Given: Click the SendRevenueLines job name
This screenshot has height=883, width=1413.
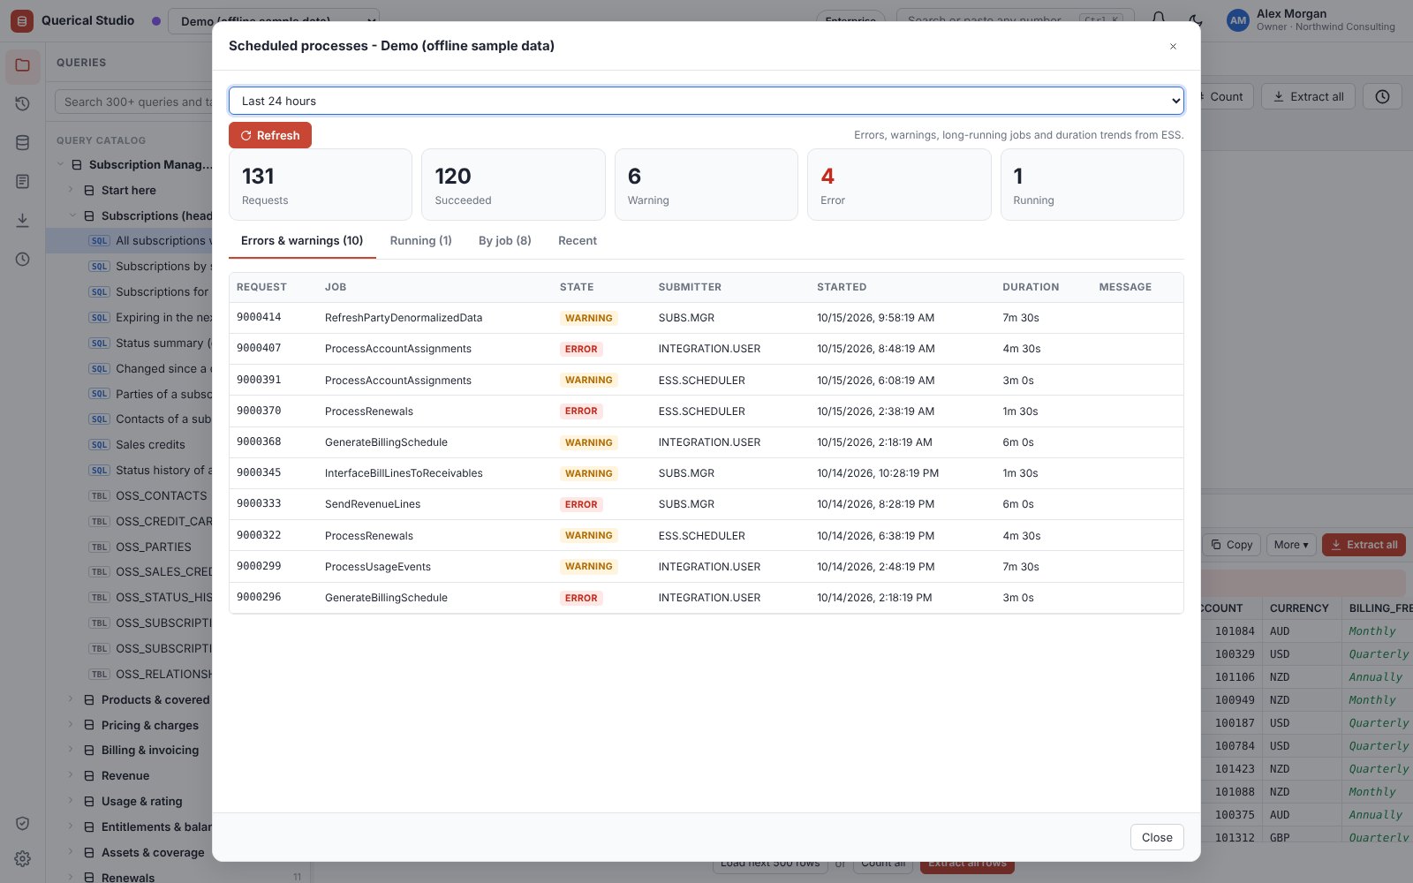Looking at the screenshot, I should point(373,504).
